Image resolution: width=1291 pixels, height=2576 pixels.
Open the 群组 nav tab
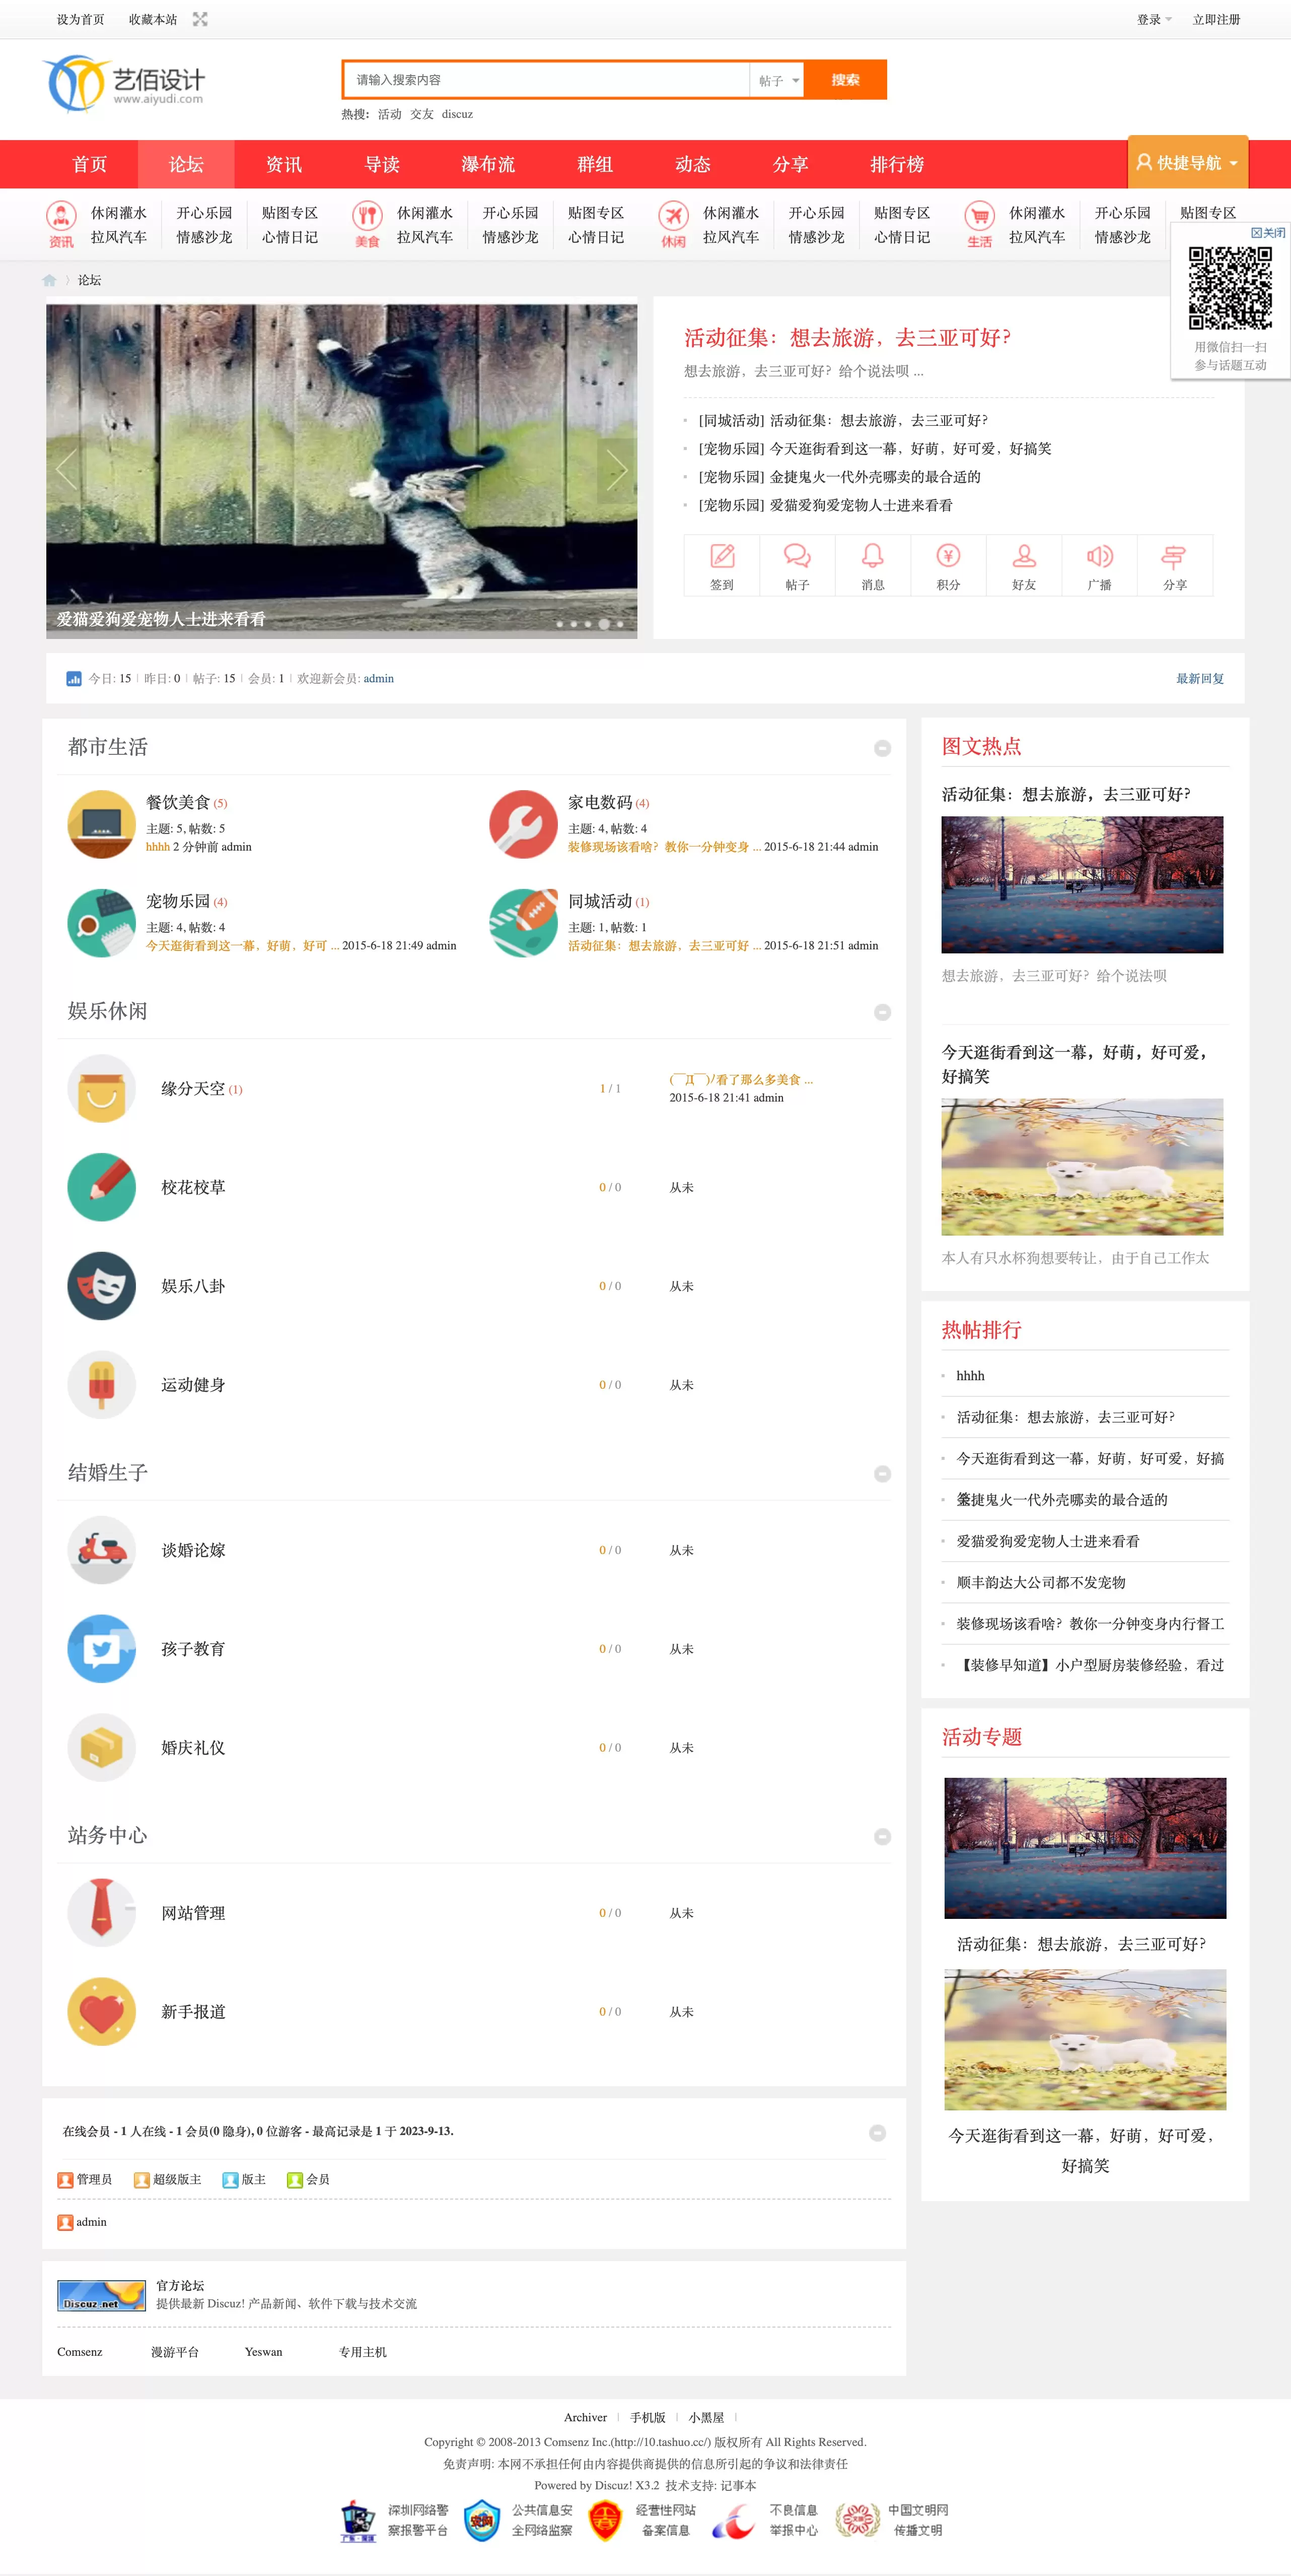click(595, 164)
